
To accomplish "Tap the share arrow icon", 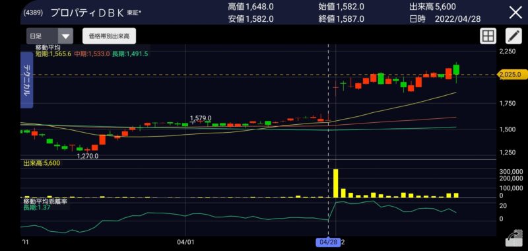I will pyautogui.click(x=513, y=239).
